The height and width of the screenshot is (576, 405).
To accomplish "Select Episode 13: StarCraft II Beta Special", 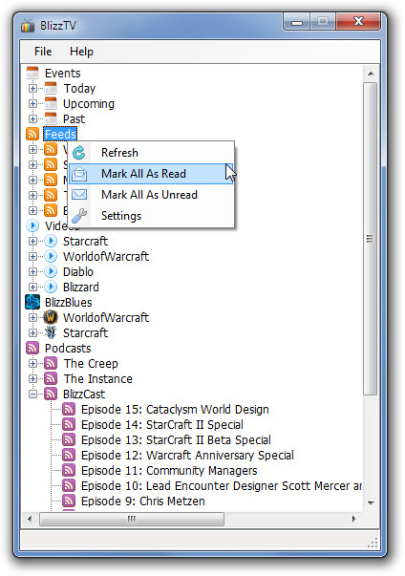I will [x=176, y=439].
